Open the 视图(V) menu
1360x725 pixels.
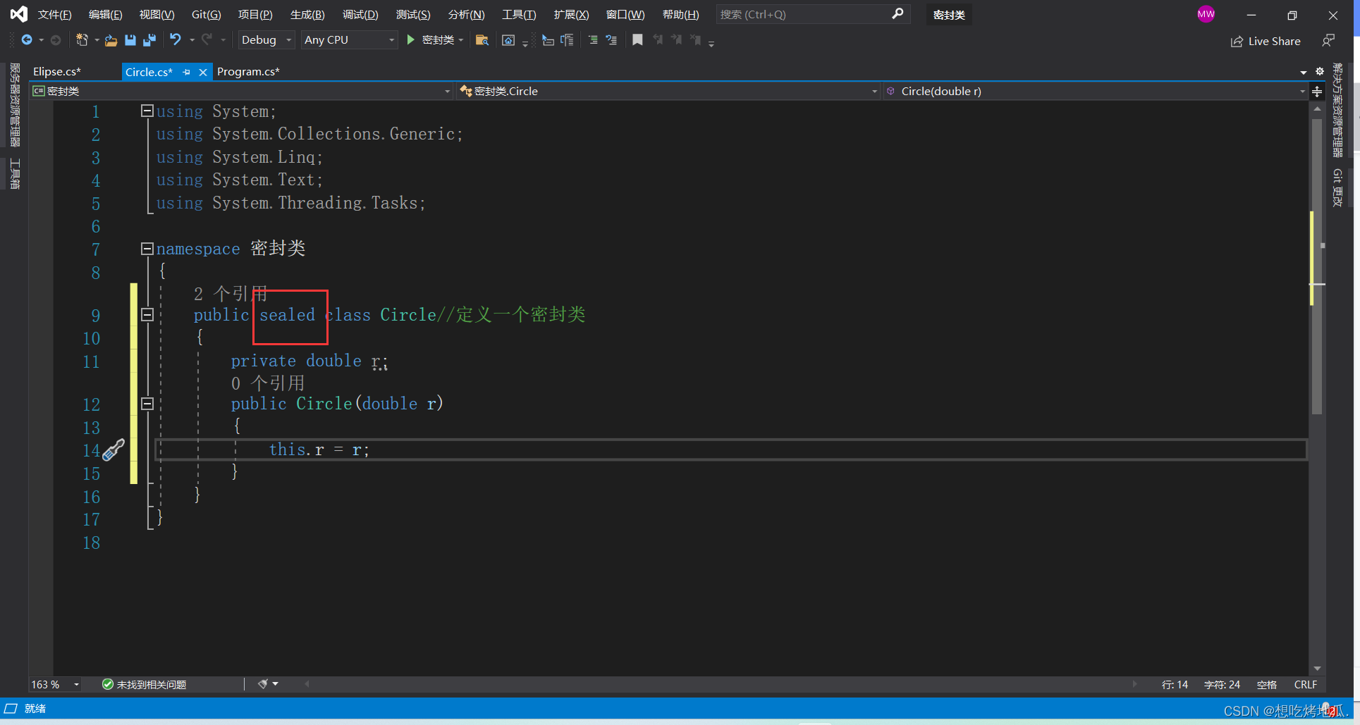tap(157, 14)
